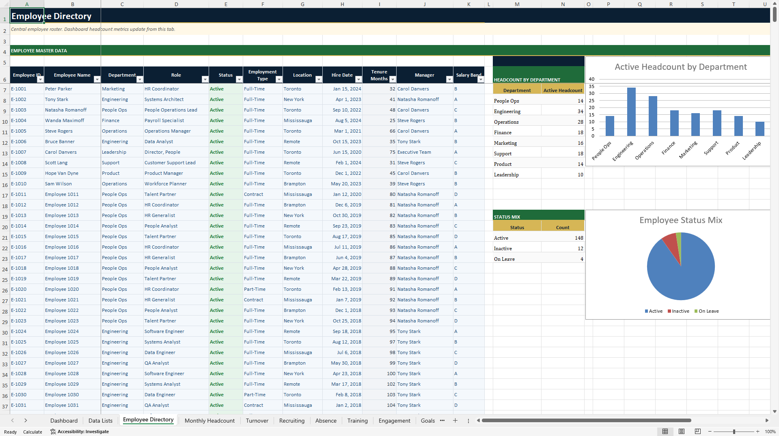Switch to the Dashboard sheet tab

pos(64,421)
